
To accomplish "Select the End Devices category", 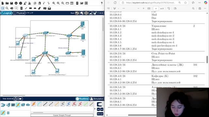I will (8, 105).
